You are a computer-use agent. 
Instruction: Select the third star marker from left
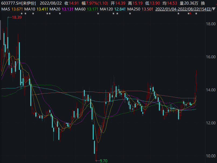tap(33, 14)
